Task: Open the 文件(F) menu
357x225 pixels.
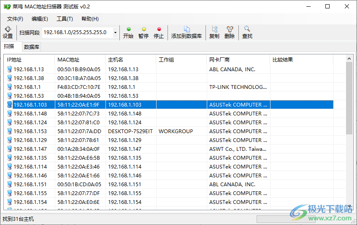Action: pyautogui.click(x=15, y=19)
